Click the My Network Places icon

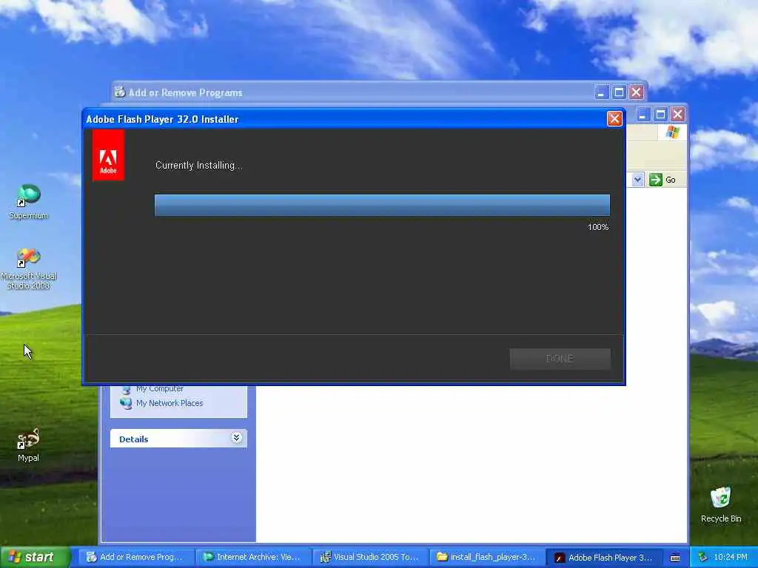(x=126, y=403)
